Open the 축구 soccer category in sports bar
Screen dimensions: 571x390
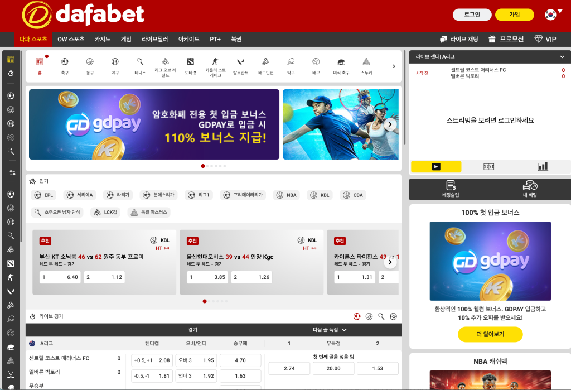[65, 66]
